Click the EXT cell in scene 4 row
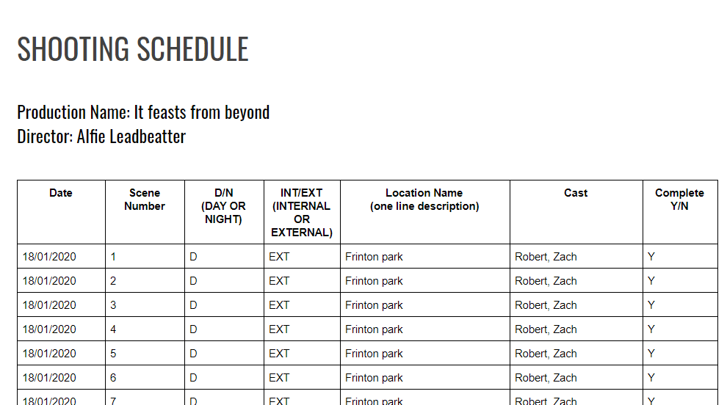The height and width of the screenshot is (405, 727). click(279, 329)
